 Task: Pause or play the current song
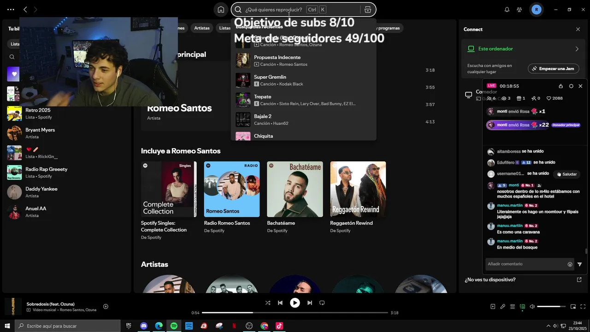(x=295, y=303)
